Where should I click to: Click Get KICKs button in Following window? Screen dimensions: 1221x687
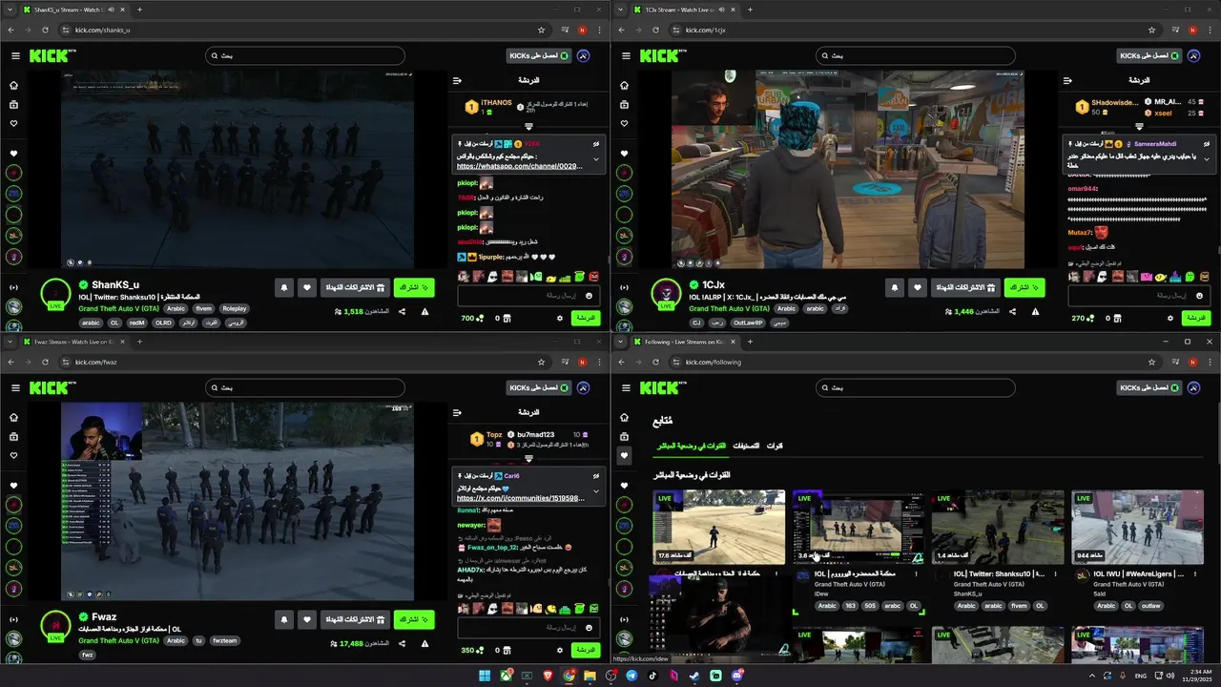tap(1149, 388)
